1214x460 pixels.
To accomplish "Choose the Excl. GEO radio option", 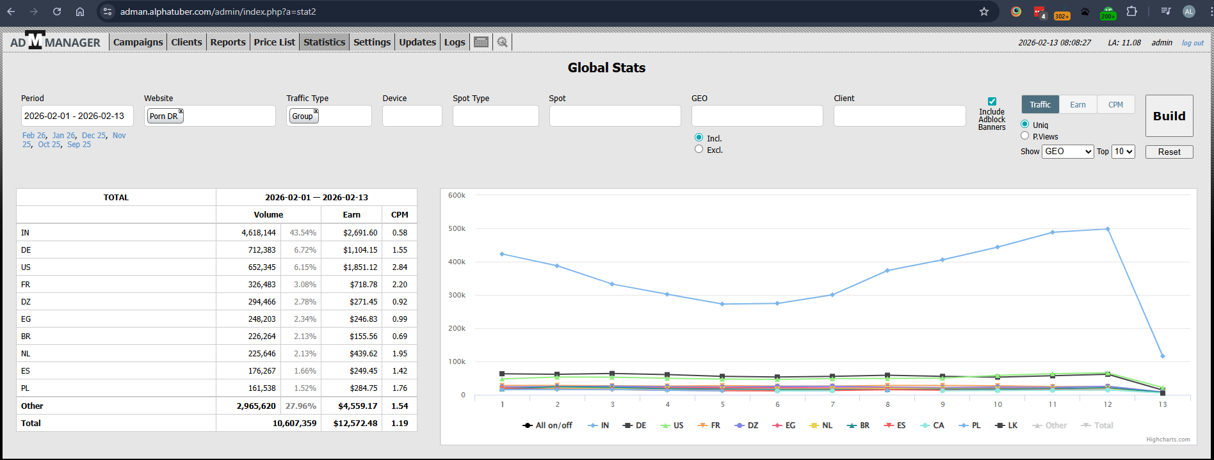I will pyautogui.click(x=699, y=149).
